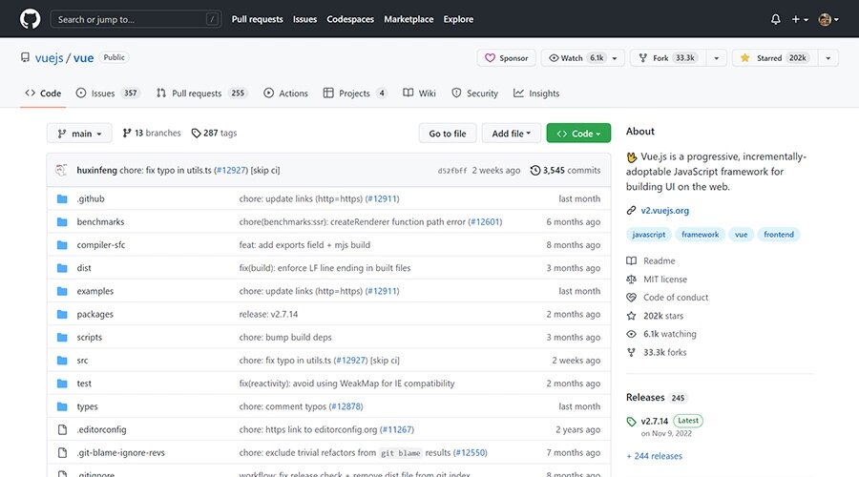Image resolution: width=859 pixels, height=477 pixels.
Task: Click the .editorconfig file icon
Action: [62, 429]
